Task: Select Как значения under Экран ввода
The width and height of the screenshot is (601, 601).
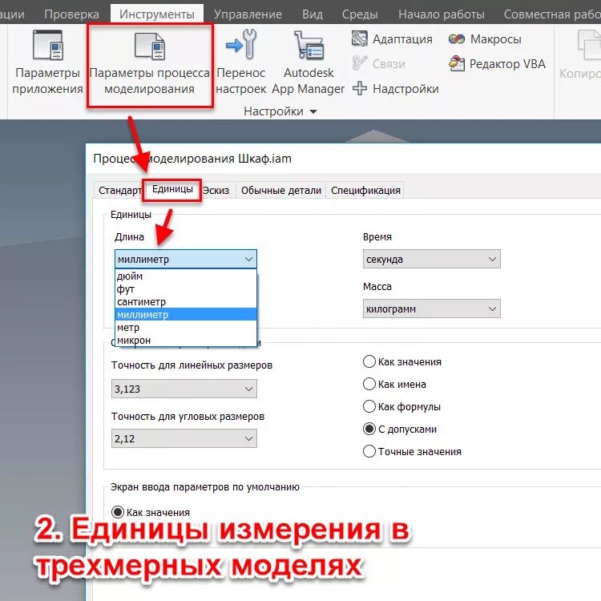Action: coord(117,512)
